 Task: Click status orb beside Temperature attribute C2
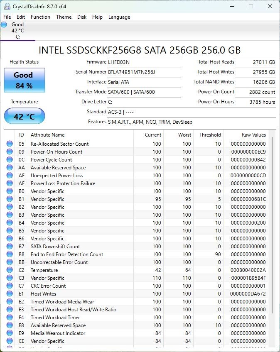10,270
